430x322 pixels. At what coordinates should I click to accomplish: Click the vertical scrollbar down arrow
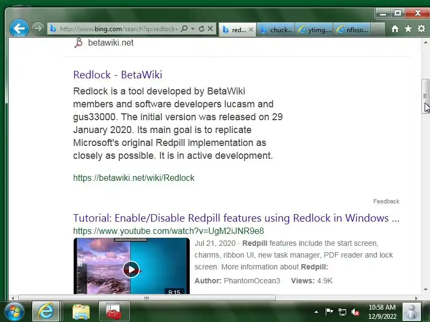point(425,290)
